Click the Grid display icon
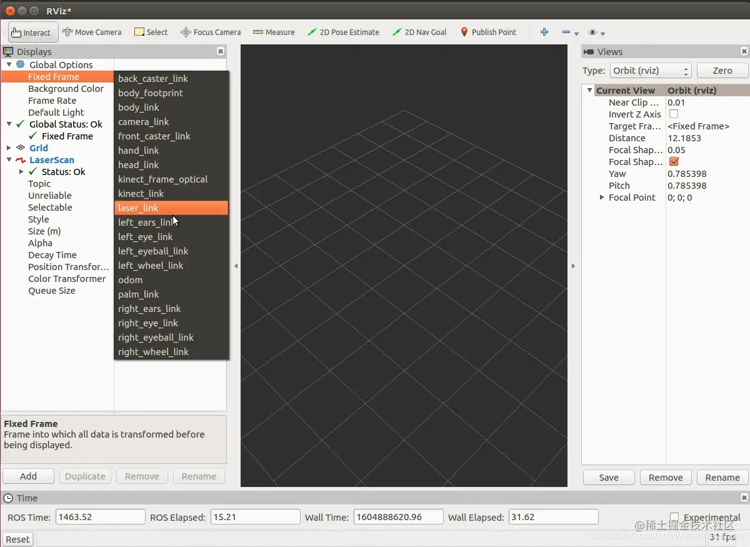The width and height of the screenshot is (750, 547). pos(21,148)
